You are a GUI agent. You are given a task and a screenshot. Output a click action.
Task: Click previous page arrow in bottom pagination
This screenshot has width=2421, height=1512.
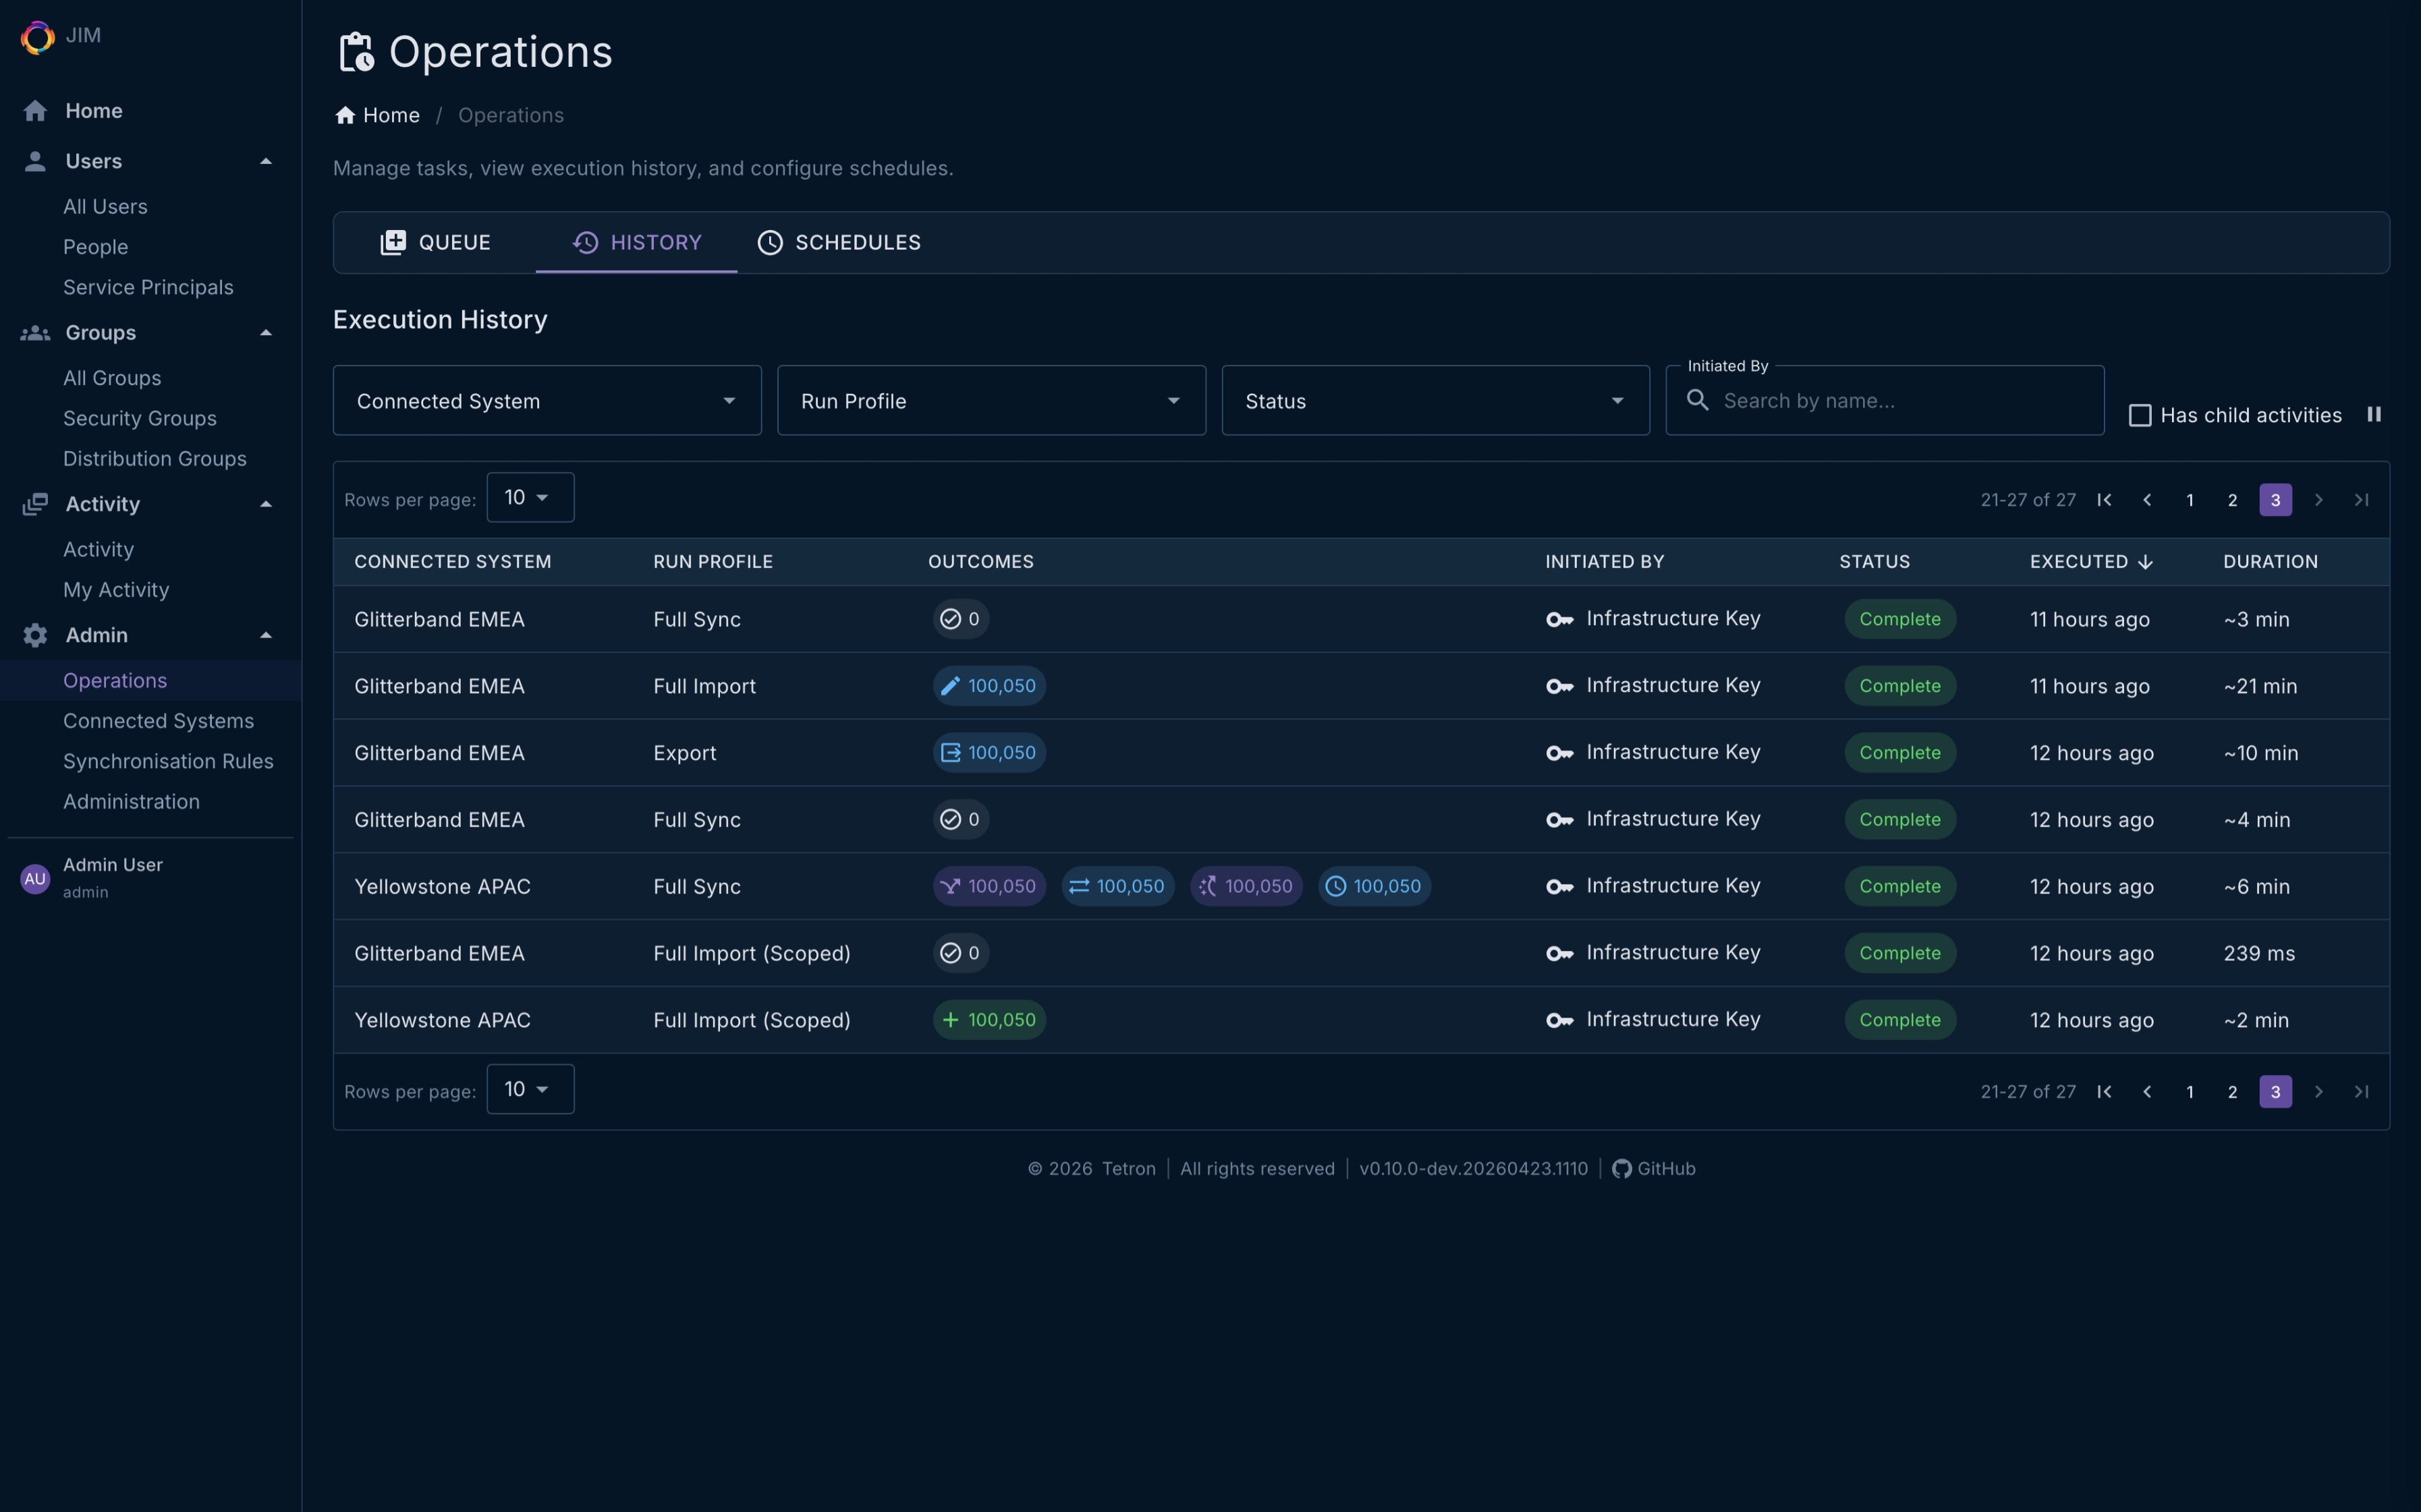[x=2147, y=1092]
